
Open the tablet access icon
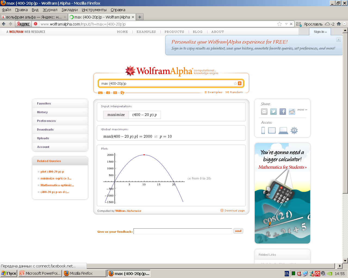[272, 131]
